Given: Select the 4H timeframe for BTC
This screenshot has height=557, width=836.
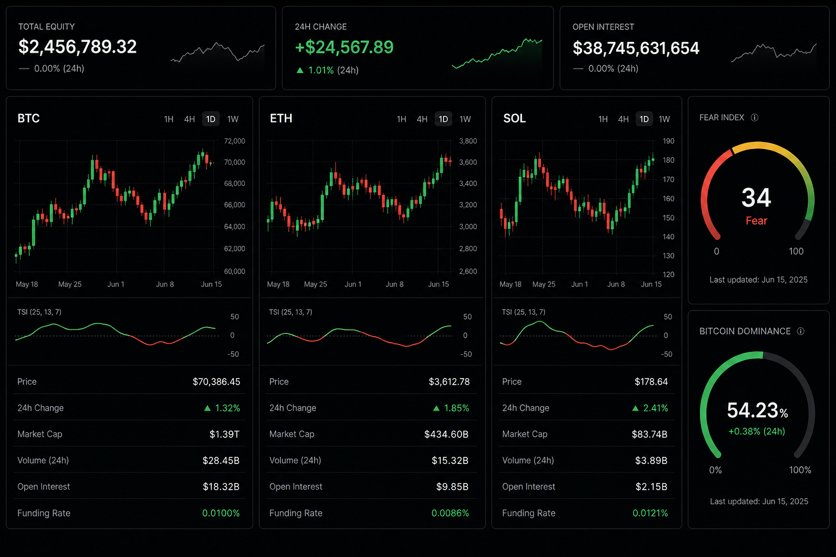Looking at the screenshot, I should click(x=189, y=119).
